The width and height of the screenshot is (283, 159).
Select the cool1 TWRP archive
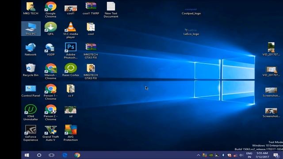click(91, 8)
